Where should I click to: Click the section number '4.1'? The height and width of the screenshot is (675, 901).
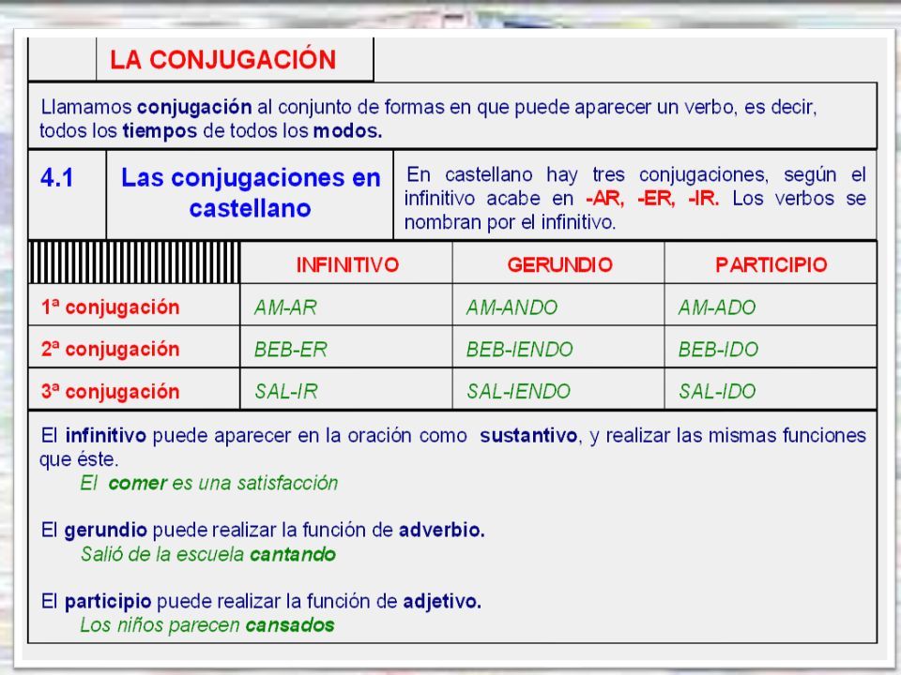pos(57,178)
